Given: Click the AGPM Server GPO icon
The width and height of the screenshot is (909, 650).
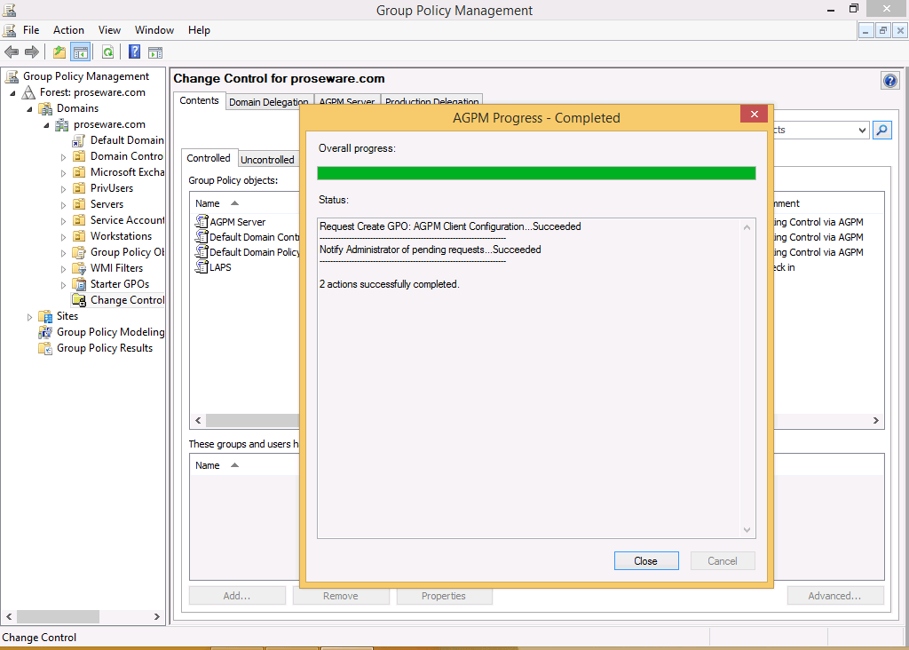Looking at the screenshot, I should (x=202, y=222).
